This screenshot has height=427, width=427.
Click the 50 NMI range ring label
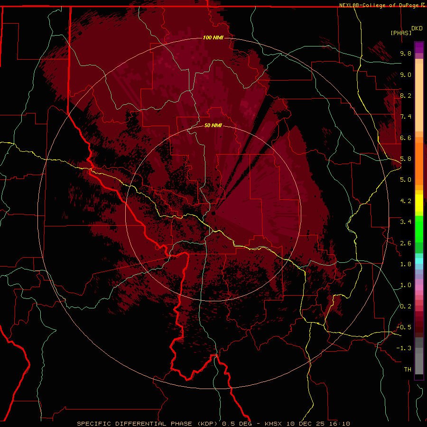213,126
